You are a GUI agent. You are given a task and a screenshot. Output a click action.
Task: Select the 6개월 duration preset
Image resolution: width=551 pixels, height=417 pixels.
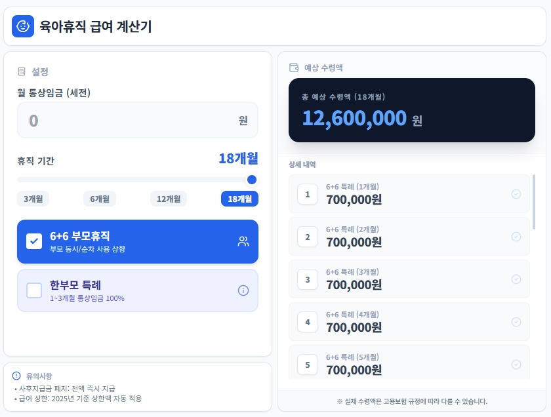(100, 199)
